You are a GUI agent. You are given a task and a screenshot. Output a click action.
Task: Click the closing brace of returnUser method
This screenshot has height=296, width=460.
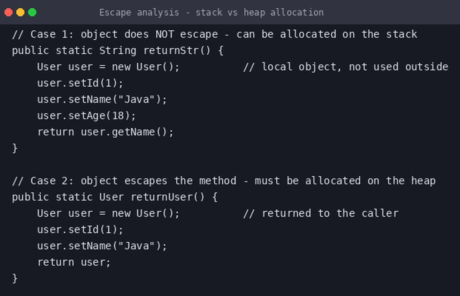click(15, 279)
